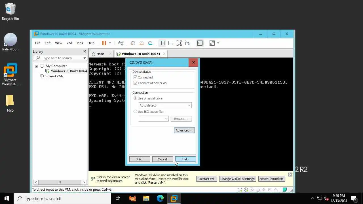Open the Edit menu

point(48,43)
